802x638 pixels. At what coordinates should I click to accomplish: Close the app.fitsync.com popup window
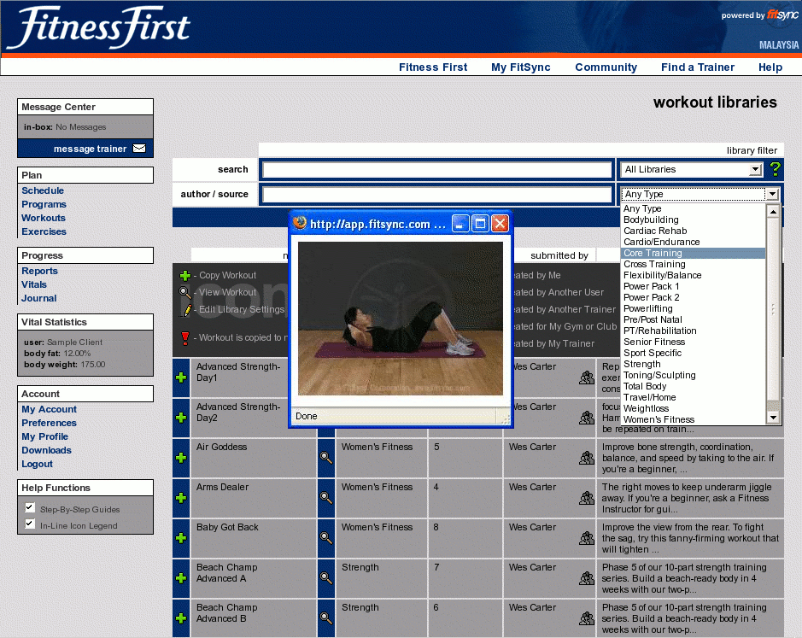500,224
